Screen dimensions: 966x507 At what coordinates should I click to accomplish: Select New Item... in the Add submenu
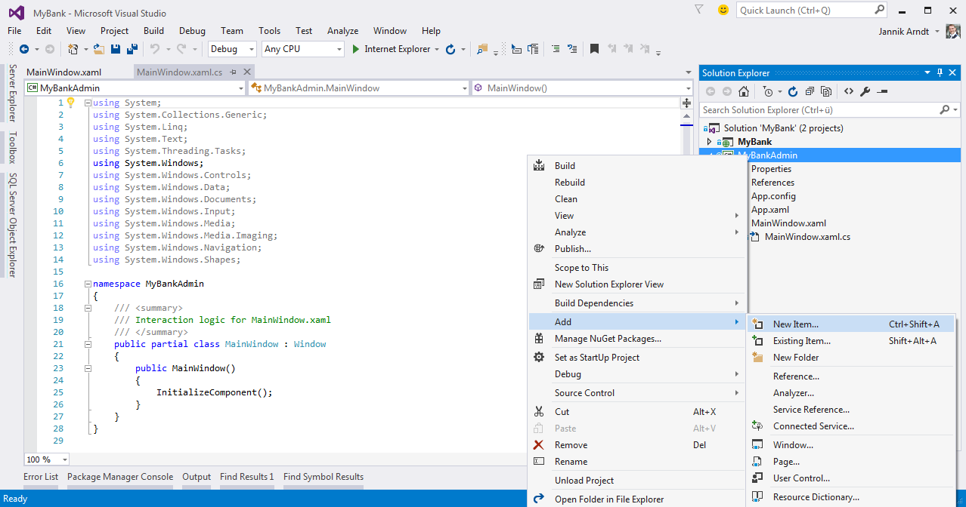851,324
